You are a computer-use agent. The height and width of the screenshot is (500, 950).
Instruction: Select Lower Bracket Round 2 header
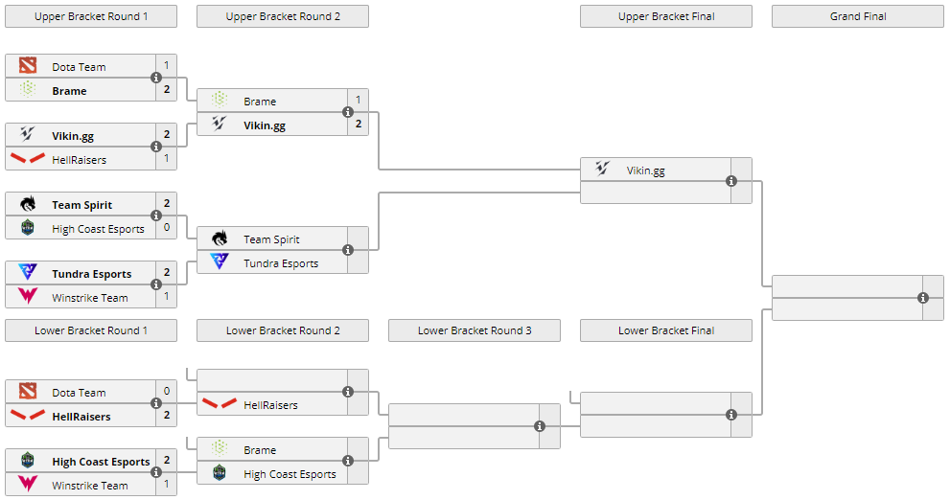point(283,330)
